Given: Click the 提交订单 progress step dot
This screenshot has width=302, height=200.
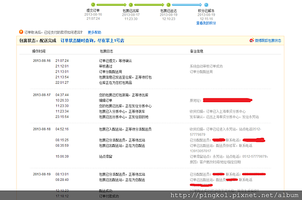Looking at the screenshot, I should 93,5.
